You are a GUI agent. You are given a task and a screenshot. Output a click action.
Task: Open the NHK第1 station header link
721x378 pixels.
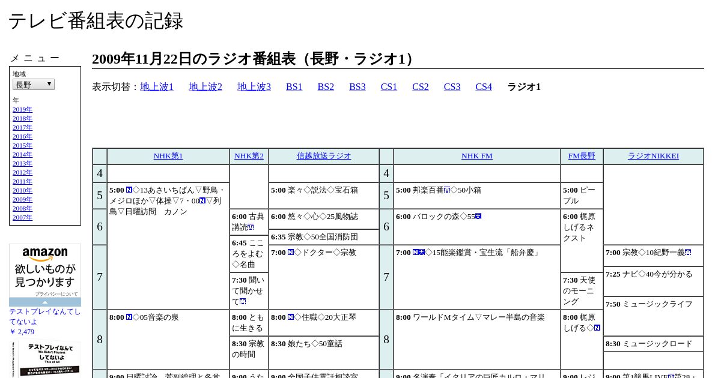coord(168,156)
